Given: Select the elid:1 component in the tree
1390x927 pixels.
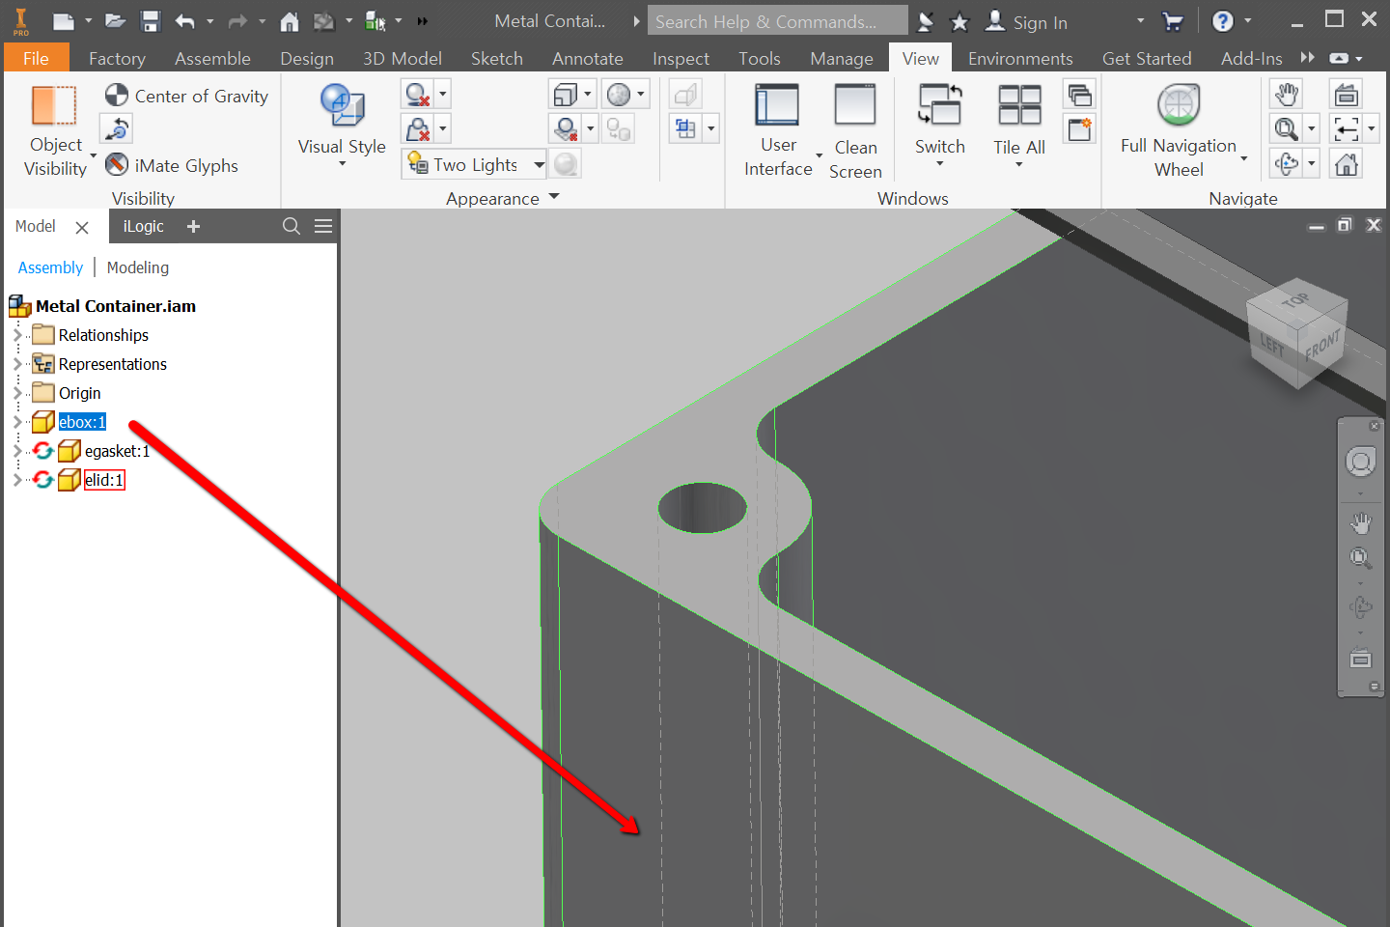Looking at the screenshot, I should click(104, 480).
